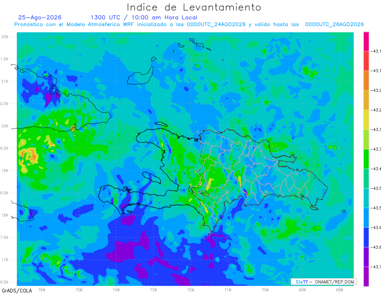Click the -43.4 color scale label
The width and height of the screenshot is (381, 294).
376,169
